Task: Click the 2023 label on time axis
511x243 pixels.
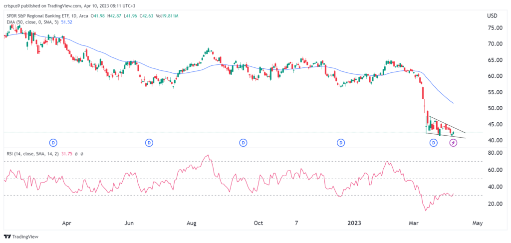Action: click(x=354, y=224)
